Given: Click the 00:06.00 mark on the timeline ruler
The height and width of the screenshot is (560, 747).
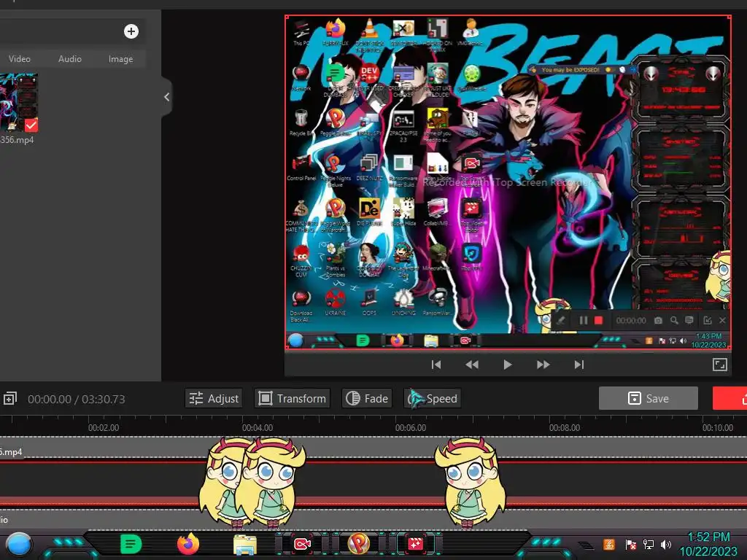Looking at the screenshot, I should coord(411,427).
